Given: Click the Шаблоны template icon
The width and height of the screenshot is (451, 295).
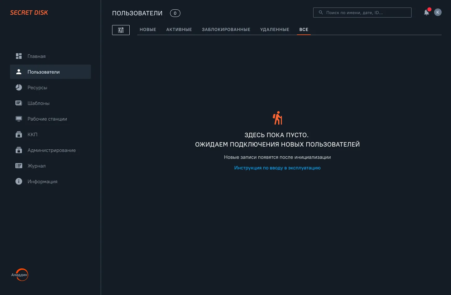Looking at the screenshot, I should 19,103.
